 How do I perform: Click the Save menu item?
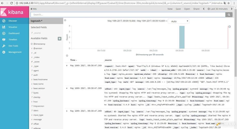178,9
